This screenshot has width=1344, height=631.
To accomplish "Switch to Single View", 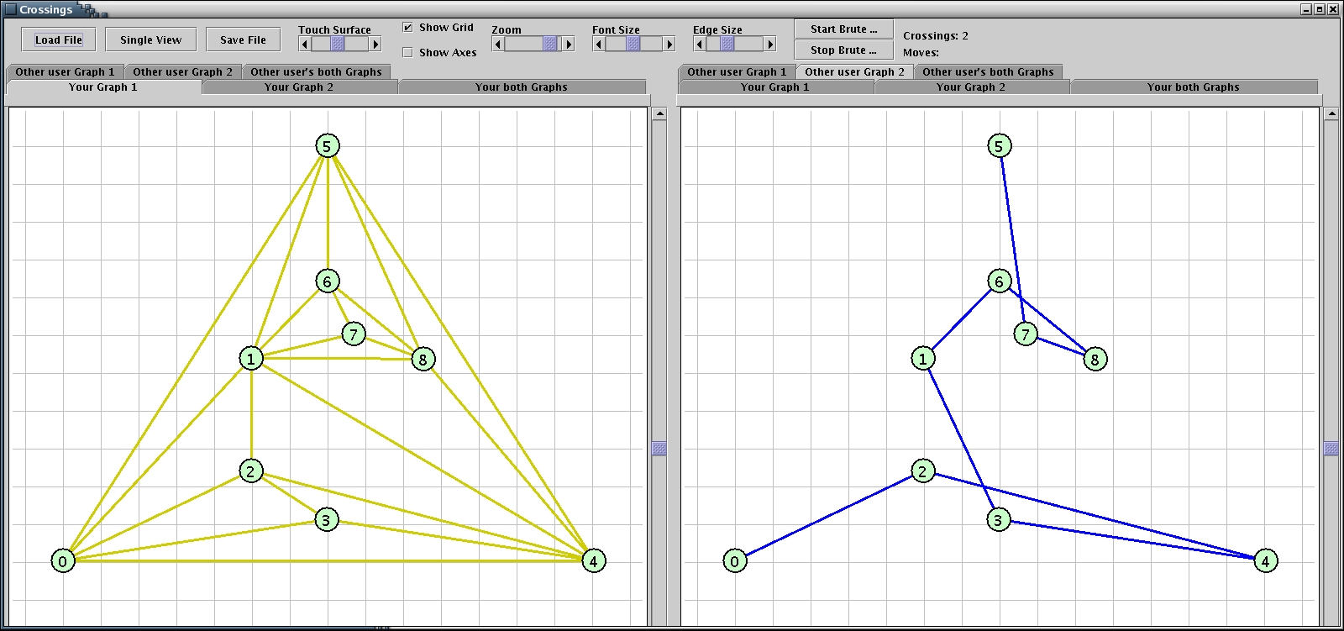I will (150, 39).
